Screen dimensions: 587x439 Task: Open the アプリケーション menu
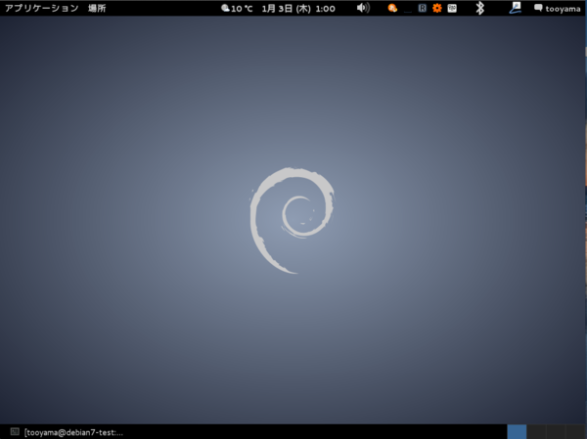click(x=41, y=8)
